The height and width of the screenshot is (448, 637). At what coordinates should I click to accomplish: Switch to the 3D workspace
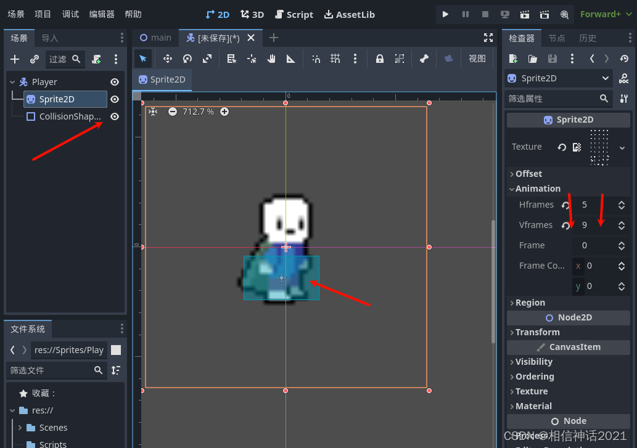click(252, 15)
